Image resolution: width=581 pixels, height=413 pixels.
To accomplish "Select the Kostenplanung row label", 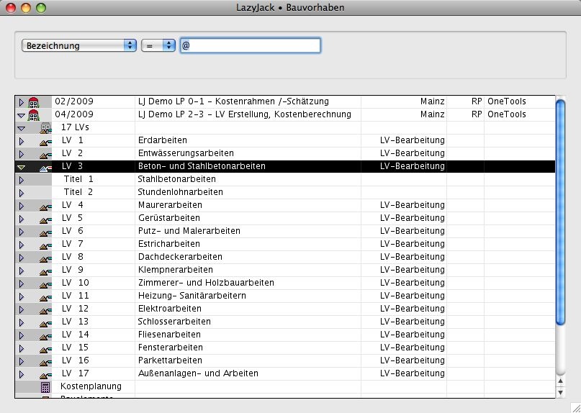I will tap(91, 386).
